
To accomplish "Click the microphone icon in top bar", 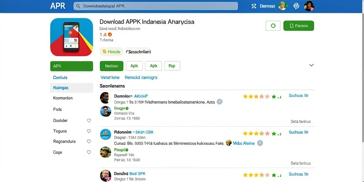I will point(296,6).
